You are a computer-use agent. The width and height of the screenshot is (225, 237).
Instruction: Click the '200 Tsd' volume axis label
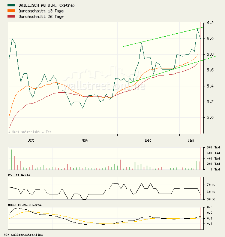[x=213, y=164]
